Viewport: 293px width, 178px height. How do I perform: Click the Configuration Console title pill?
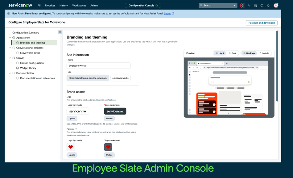tap(143, 6)
